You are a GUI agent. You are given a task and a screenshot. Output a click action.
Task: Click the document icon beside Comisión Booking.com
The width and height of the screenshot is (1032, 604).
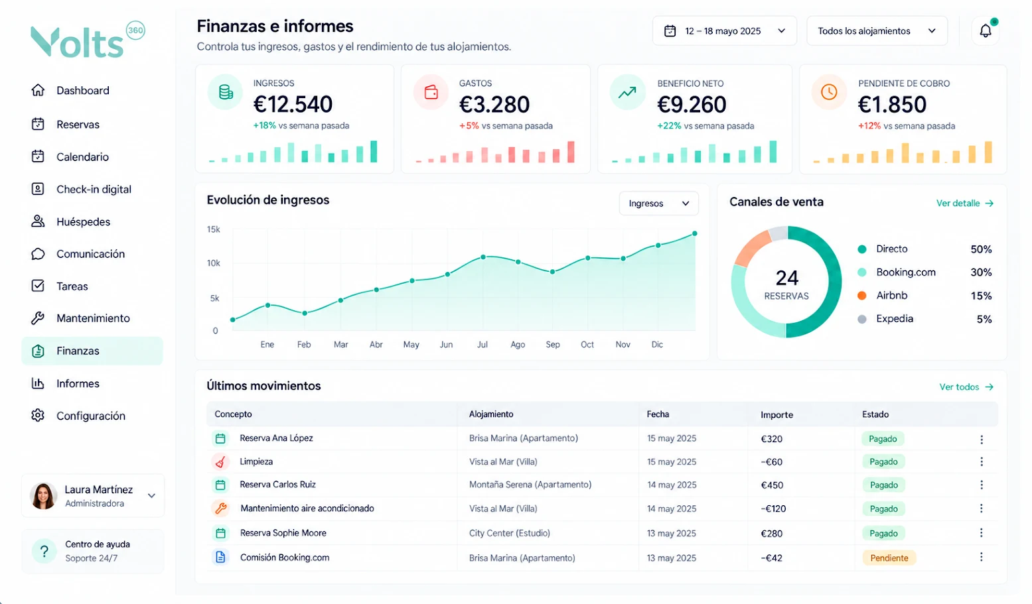220,557
